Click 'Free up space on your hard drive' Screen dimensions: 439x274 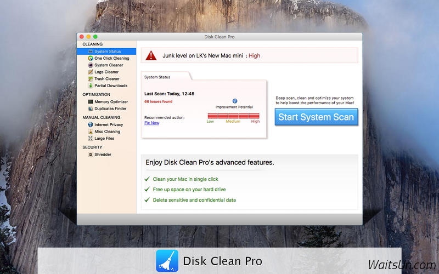click(x=189, y=189)
